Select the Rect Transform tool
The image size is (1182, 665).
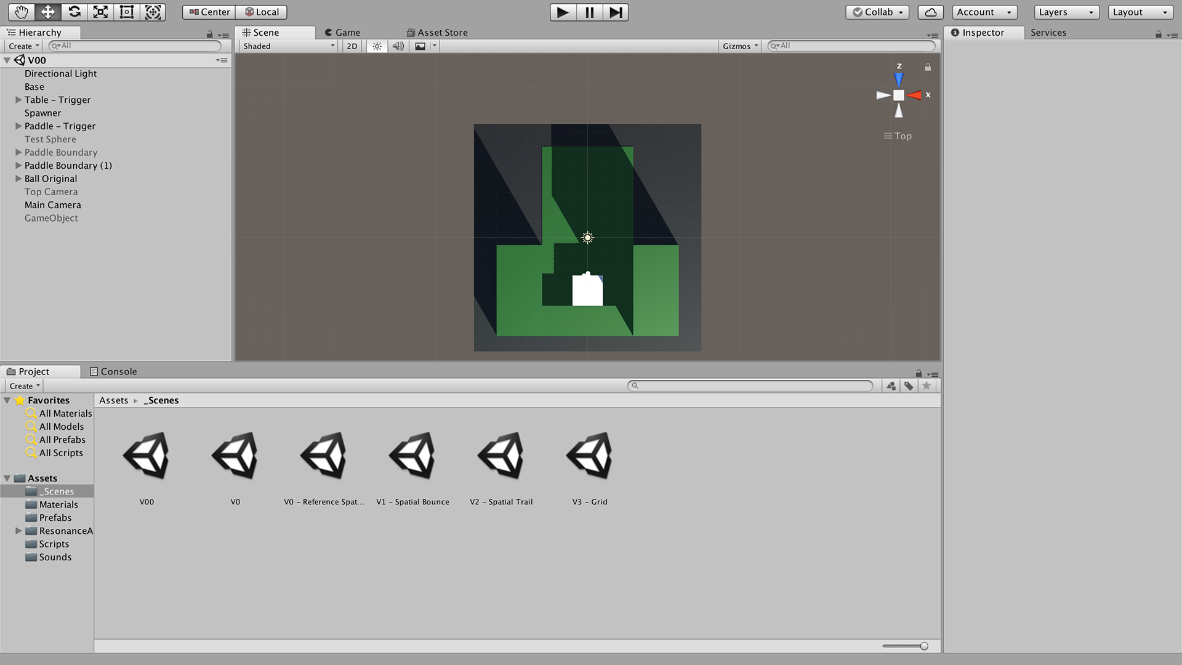point(127,12)
